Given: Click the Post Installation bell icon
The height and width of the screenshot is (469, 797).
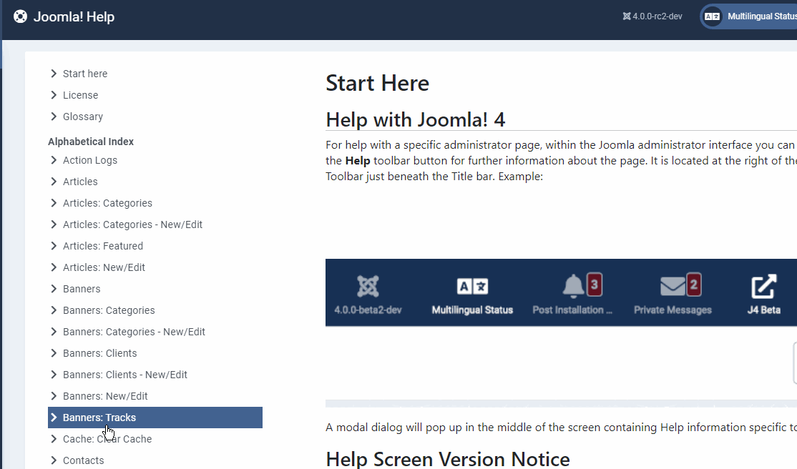Looking at the screenshot, I should coord(573,285).
